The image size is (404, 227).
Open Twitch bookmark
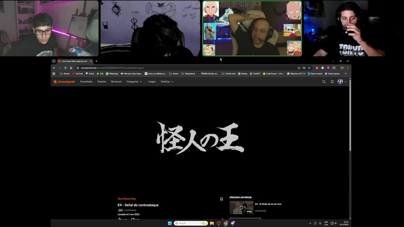[90, 74]
